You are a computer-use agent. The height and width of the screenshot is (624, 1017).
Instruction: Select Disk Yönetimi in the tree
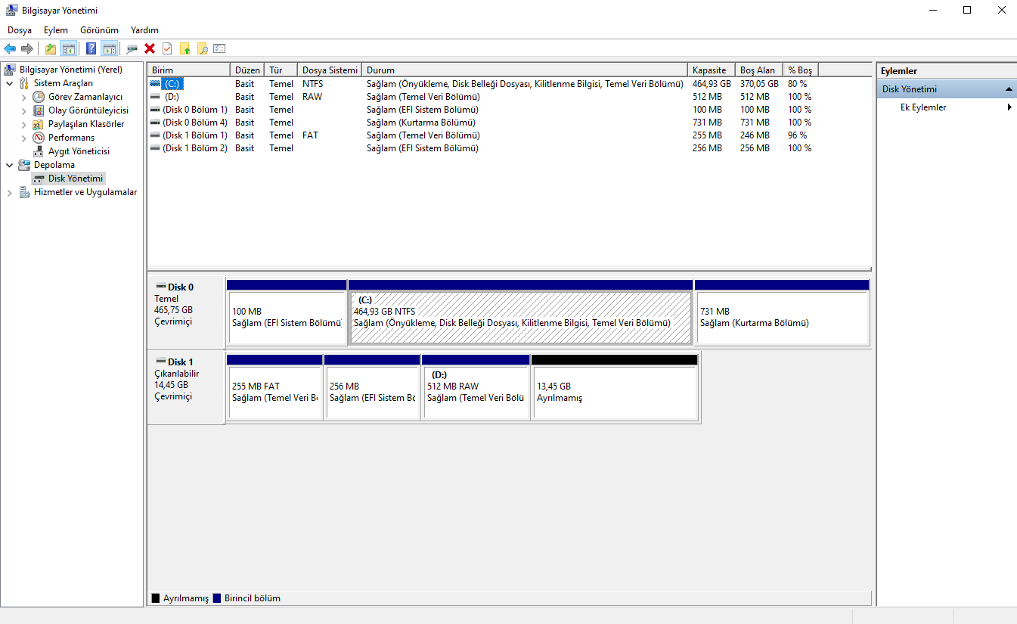pos(76,179)
